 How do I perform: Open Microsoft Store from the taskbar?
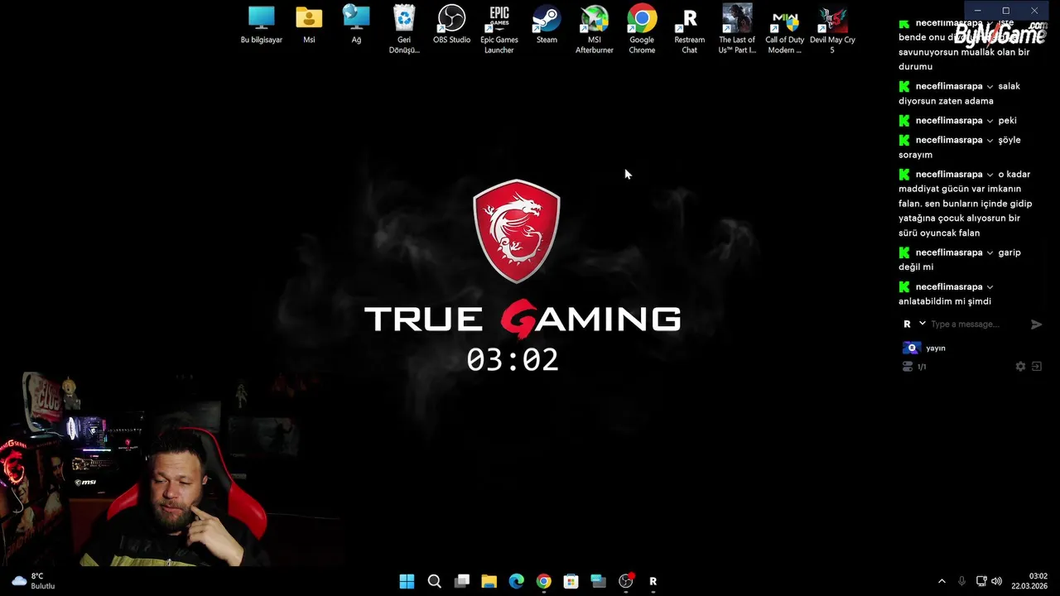[x=571, y=581]
